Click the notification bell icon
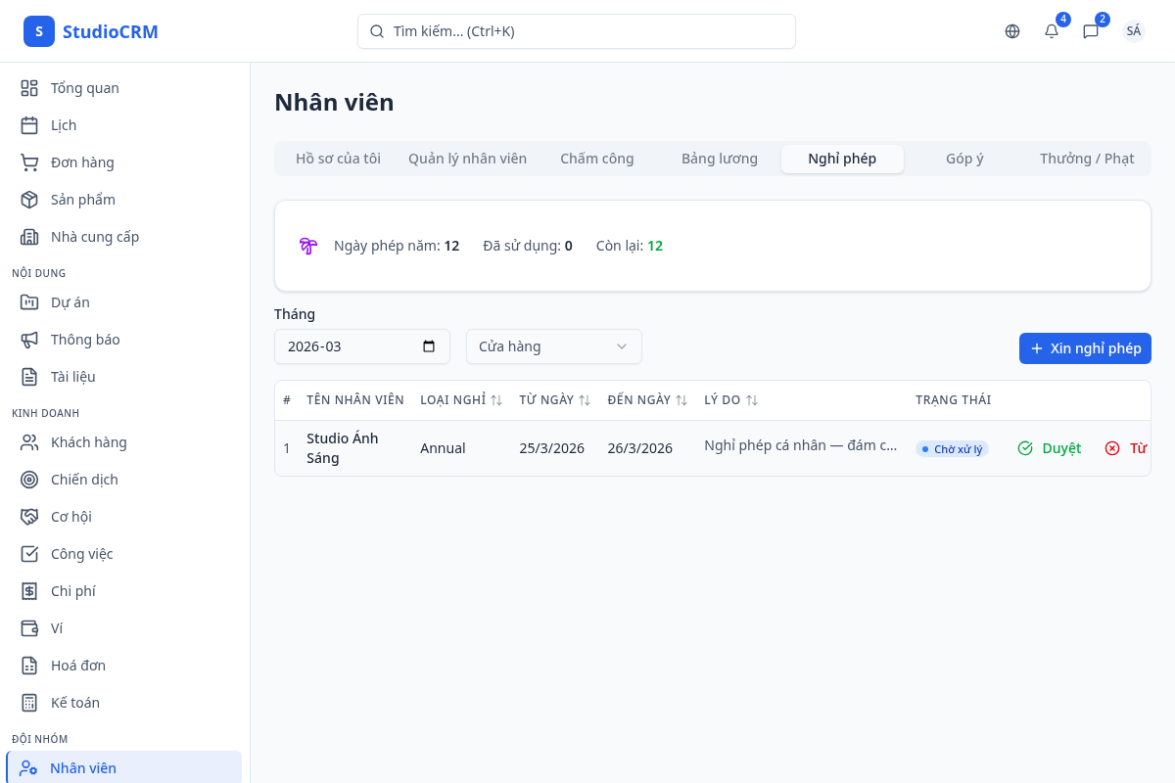The height and width of the screenshot is (783, 1175). [x=1052, y=31]
